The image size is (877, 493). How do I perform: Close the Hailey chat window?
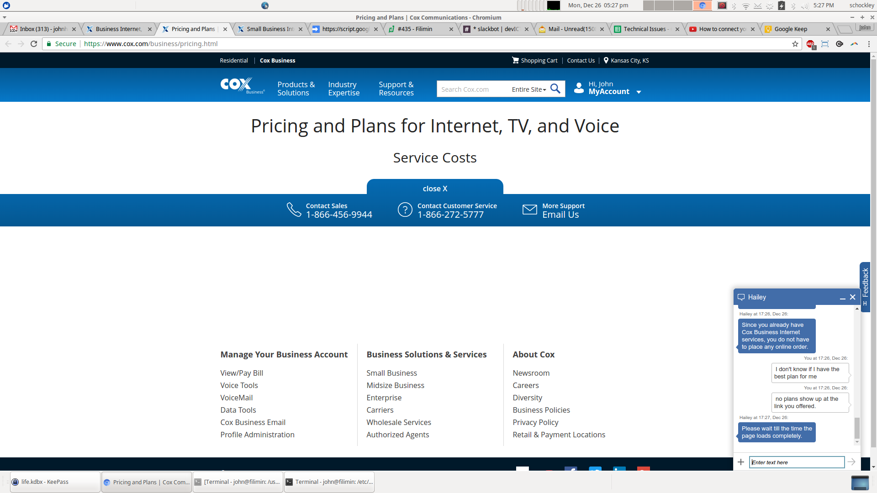click(x=853, y=297)
